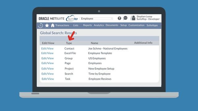Open the Reports menu
Image resolution: width=198 pixels, height=111 pixels.
click(87, 25)
